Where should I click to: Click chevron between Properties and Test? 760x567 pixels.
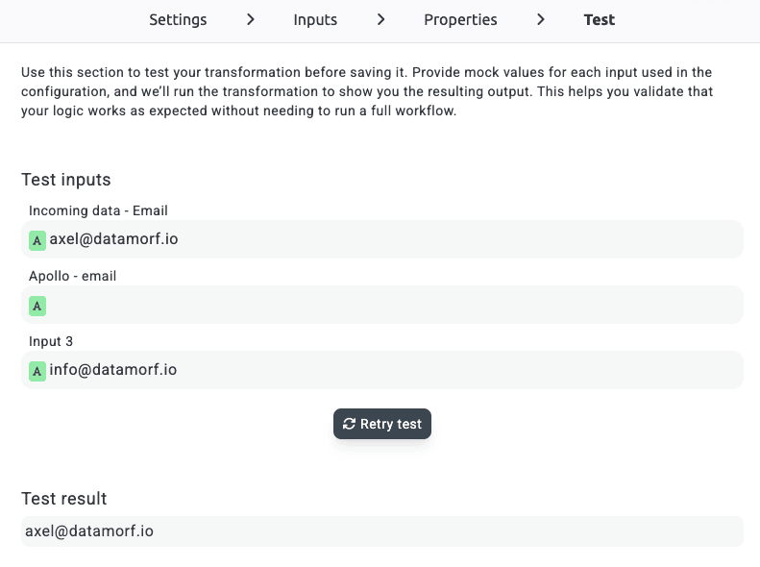pyautogui.click(x=541, y=19)
